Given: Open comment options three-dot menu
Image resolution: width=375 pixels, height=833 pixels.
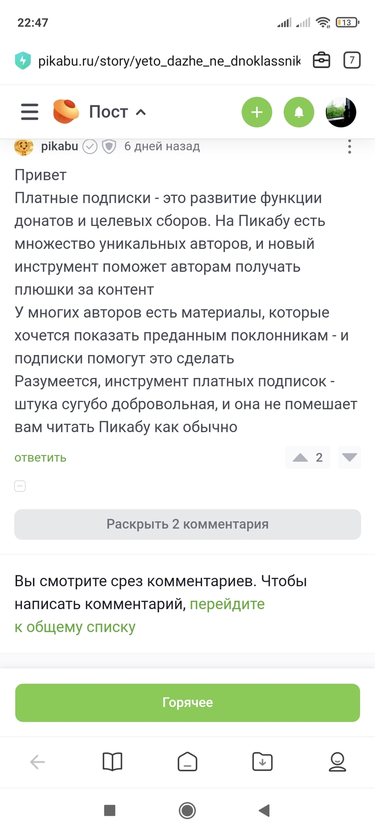Looking at the screenshot, I should [x=350, y=146].
